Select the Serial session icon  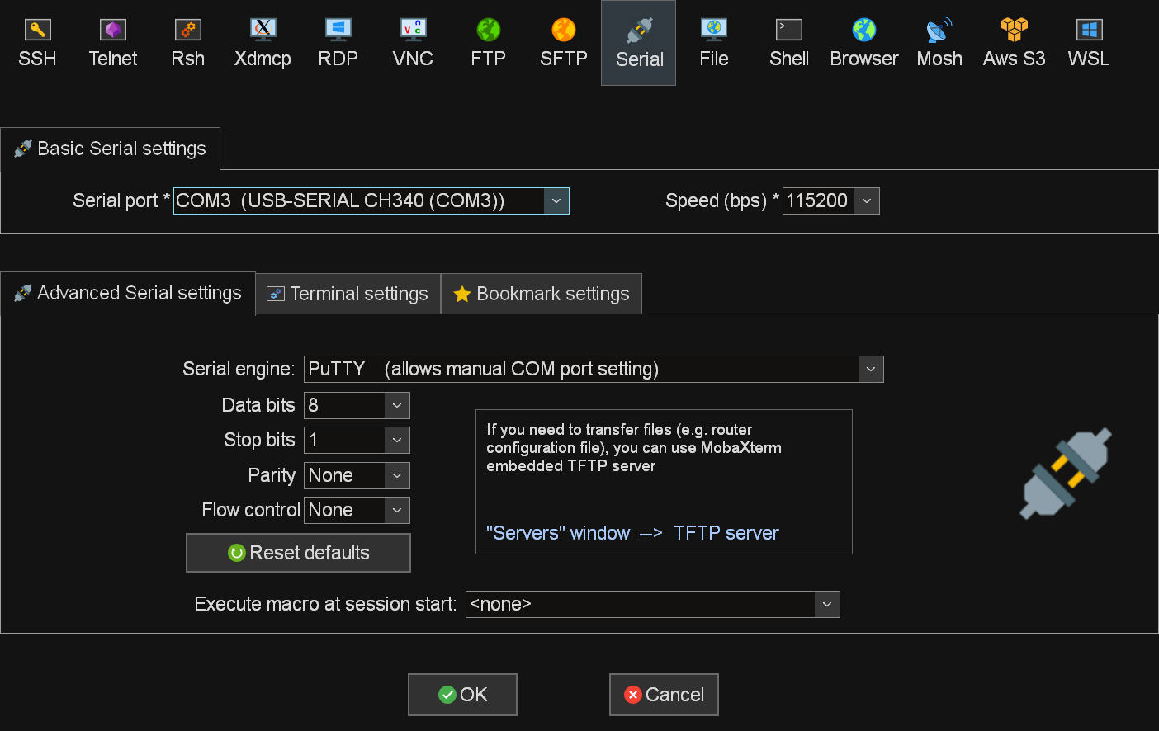coord(639,43)
